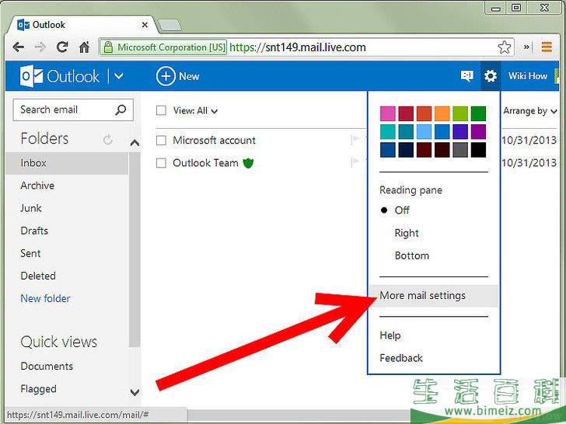Image resolution: width=566 pixels, height=424 pixels.
Task: Open a new browser tab
Action: 169,25
